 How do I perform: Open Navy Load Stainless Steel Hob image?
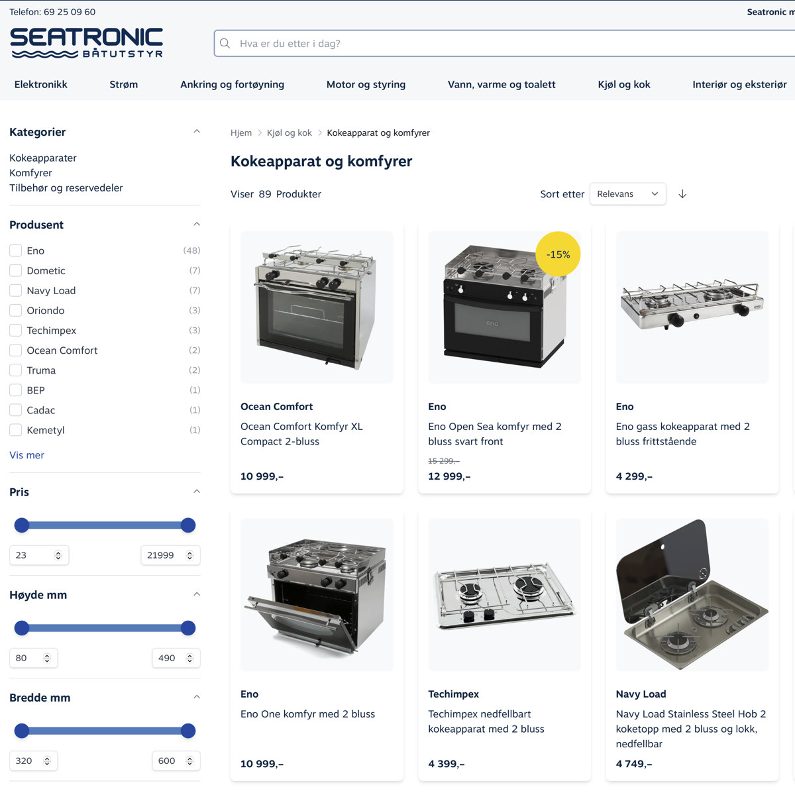(x=692, y=595)
